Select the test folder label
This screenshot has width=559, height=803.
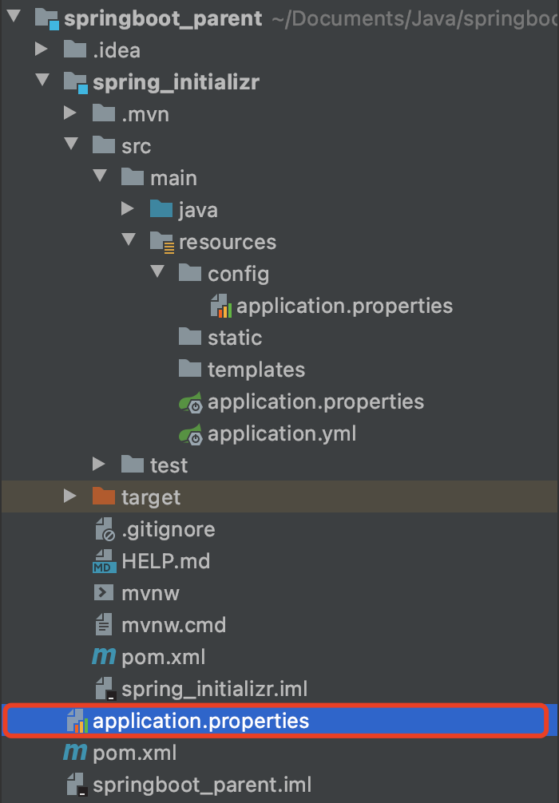[168, 465]
